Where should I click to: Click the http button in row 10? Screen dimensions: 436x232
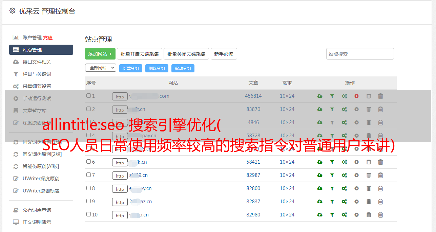[120, 215]
